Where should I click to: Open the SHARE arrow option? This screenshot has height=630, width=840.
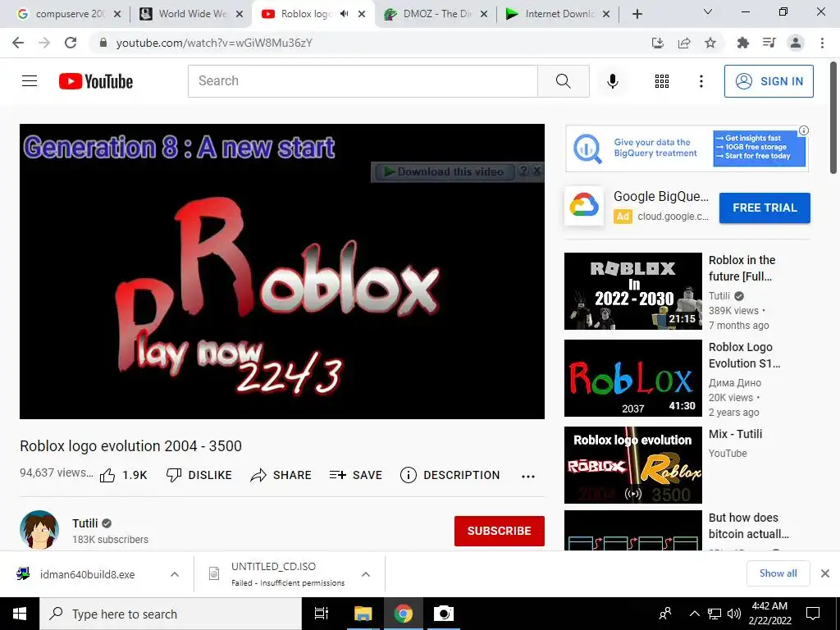(x=281, y=475)
